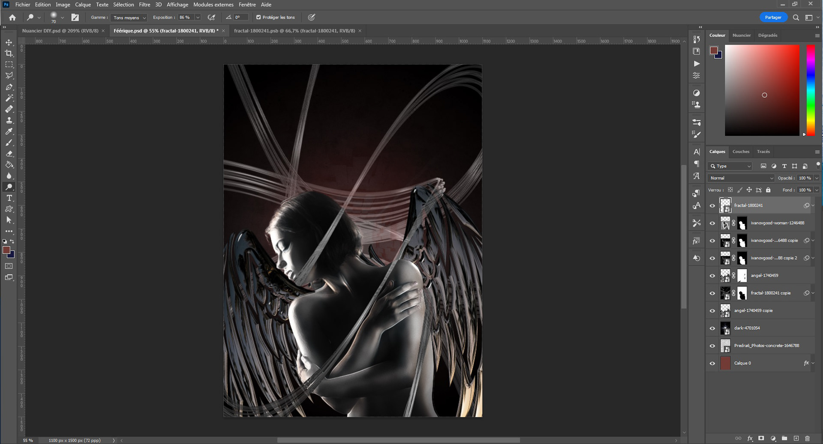Open the layer filter Type dropdown
The image size is (823, 444).
[x=730, y=166]
